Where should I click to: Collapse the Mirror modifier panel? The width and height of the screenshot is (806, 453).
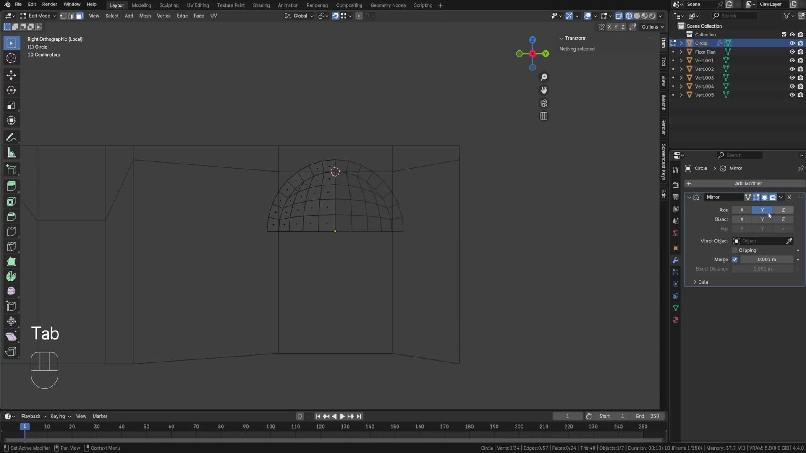(x=689, y=197)
